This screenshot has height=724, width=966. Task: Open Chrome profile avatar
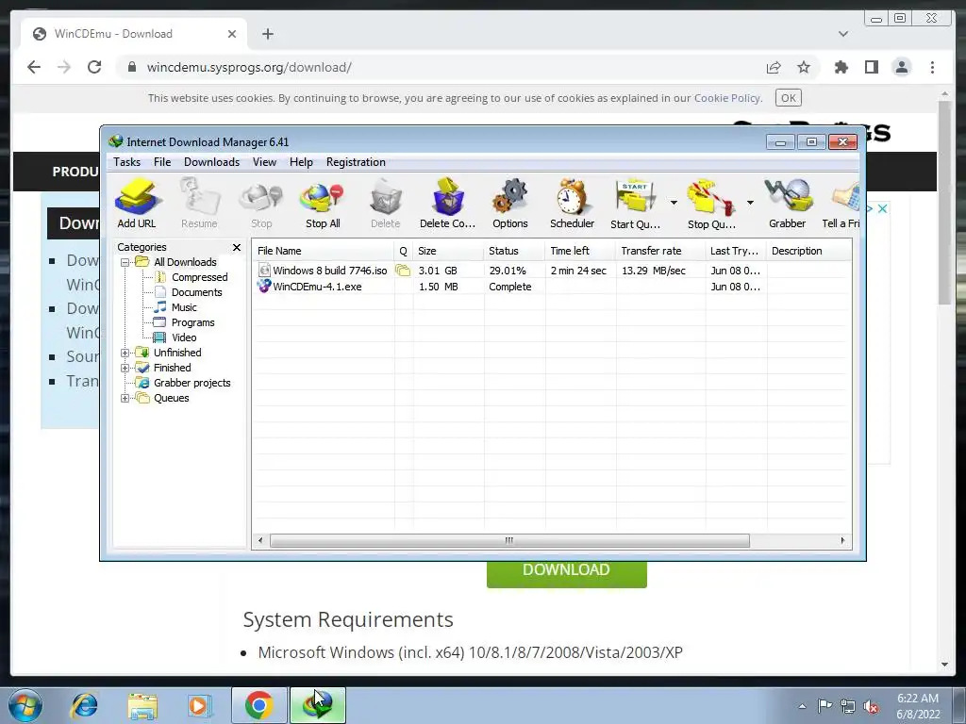tap(901, 67)
